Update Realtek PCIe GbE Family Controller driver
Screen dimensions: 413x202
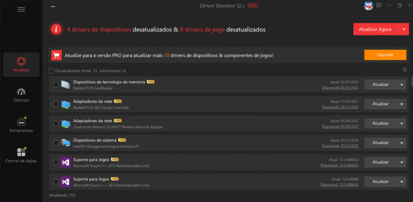[380, 104]
